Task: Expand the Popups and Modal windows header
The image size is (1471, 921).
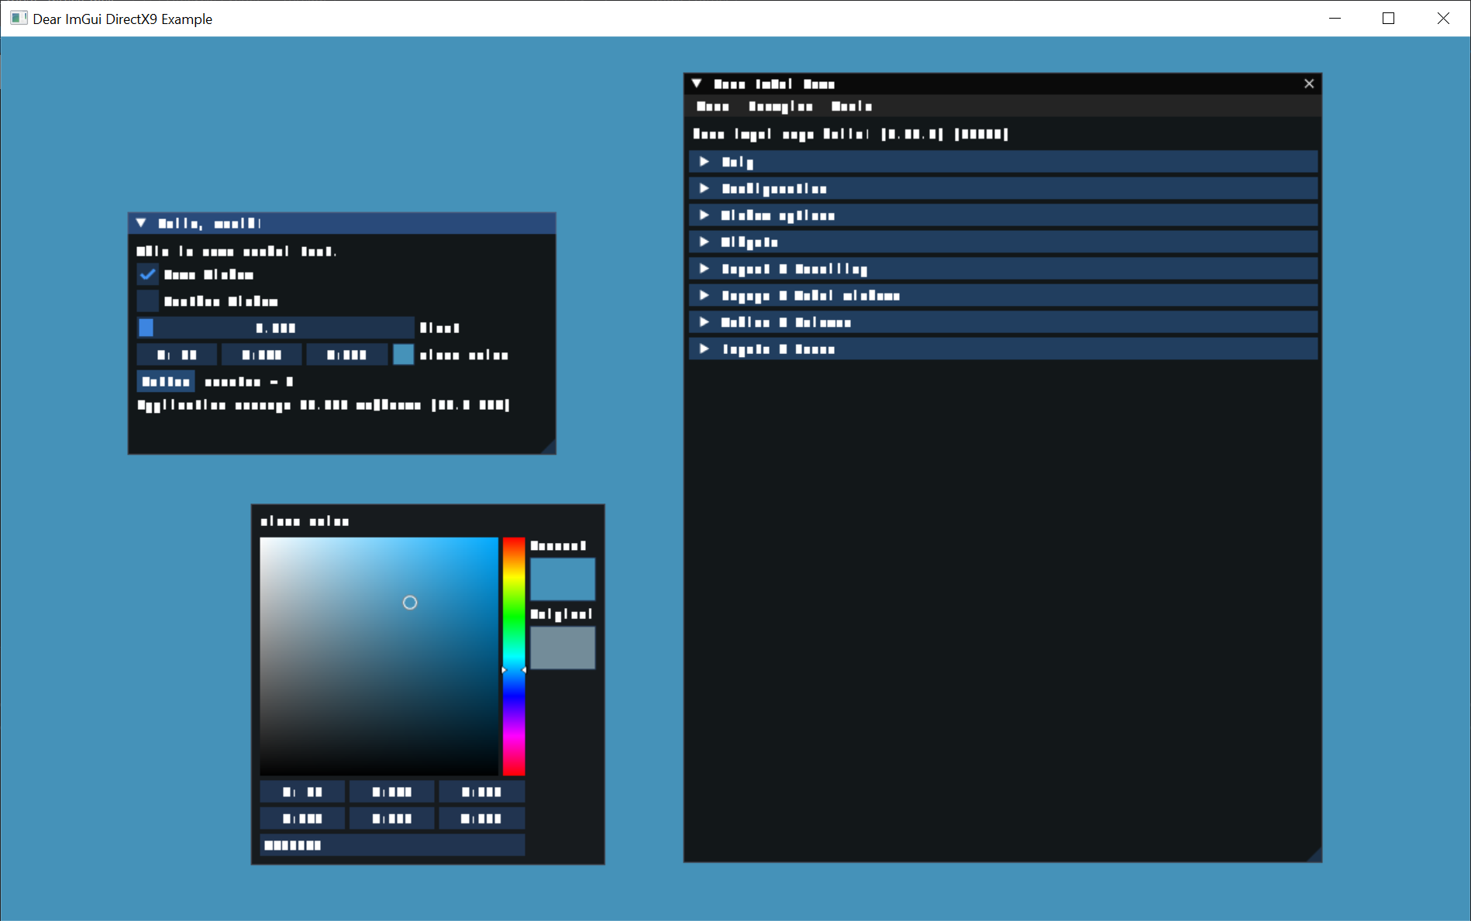Action: [x=1003, y=295]
